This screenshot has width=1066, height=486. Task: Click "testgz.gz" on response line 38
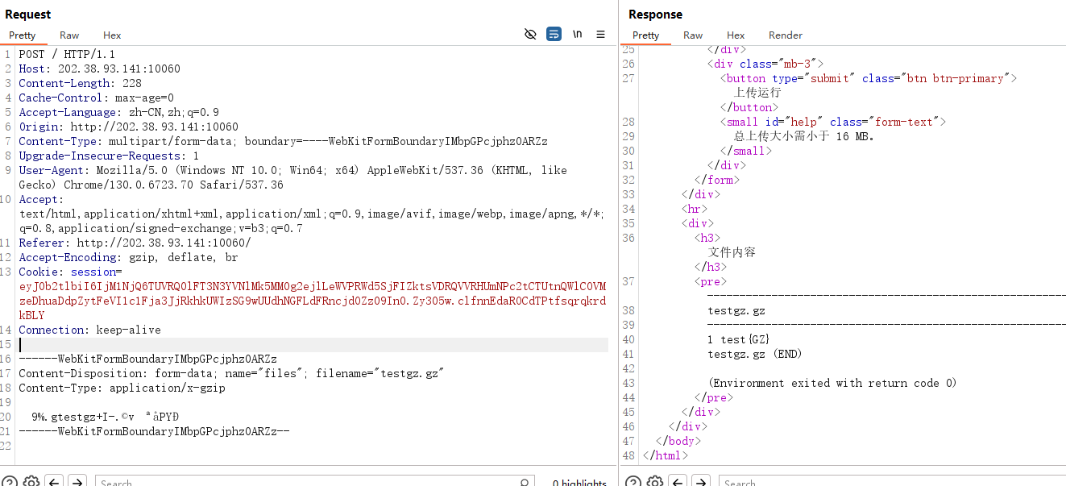tap(736, 310)
